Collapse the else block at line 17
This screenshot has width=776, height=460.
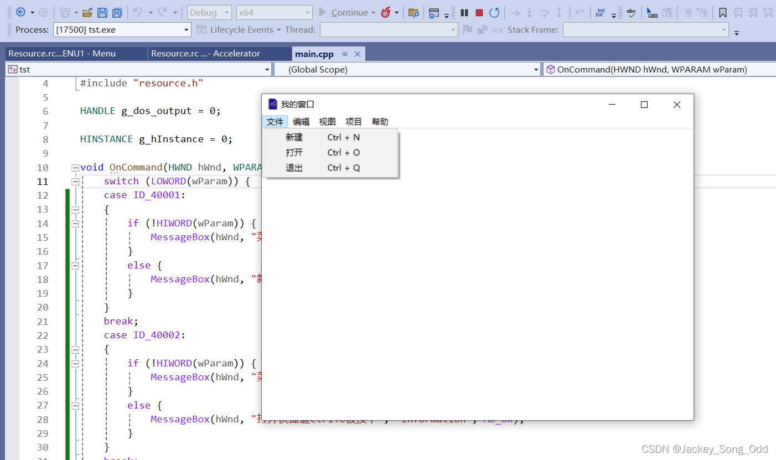pyautogui.click(x=75, y=266)
